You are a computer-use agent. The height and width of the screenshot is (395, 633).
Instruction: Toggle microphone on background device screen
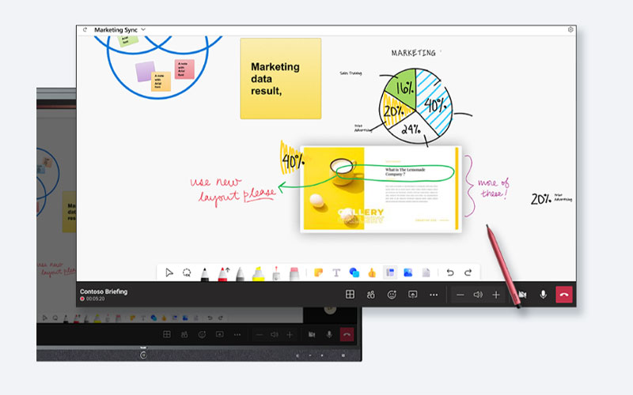pyautogui.click(x=329, y=334)
